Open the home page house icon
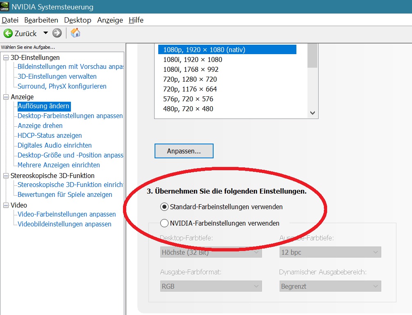This screenshot has width=412, height=315. pyautogui.click(x=75, y=33)
